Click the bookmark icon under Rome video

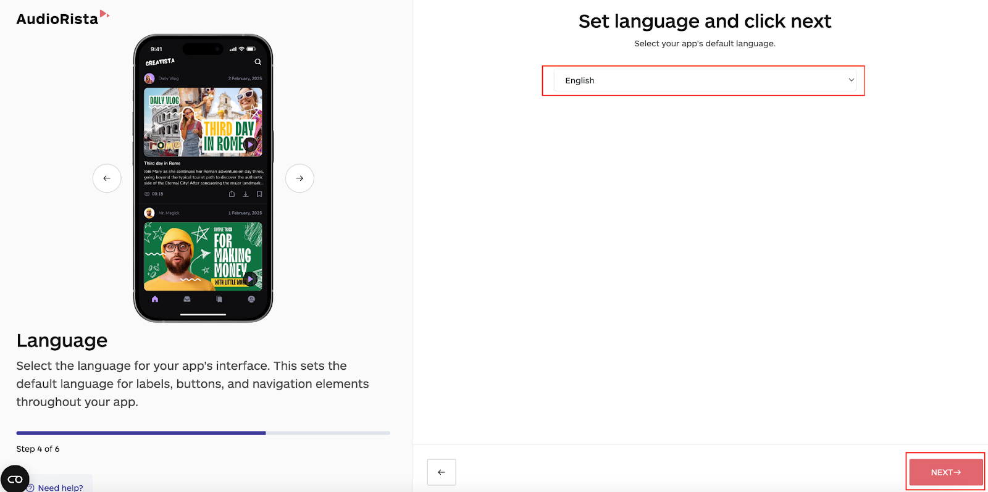click(x=259, y=194)
